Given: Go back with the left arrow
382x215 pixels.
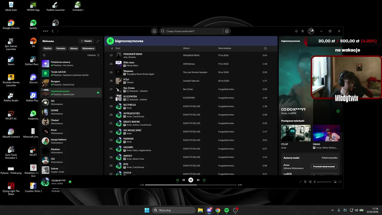Looking at the screenshot, I should [x=53, y=31].
